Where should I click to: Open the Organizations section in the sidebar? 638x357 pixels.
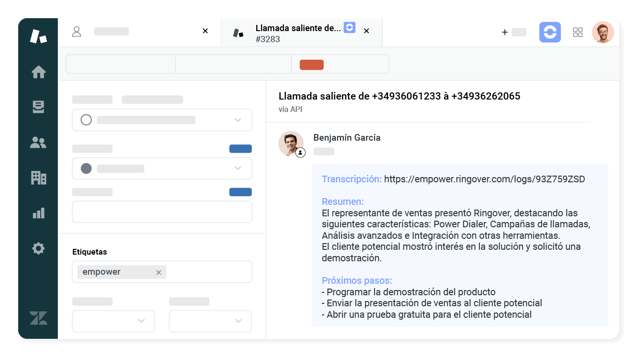pos(38,178)
